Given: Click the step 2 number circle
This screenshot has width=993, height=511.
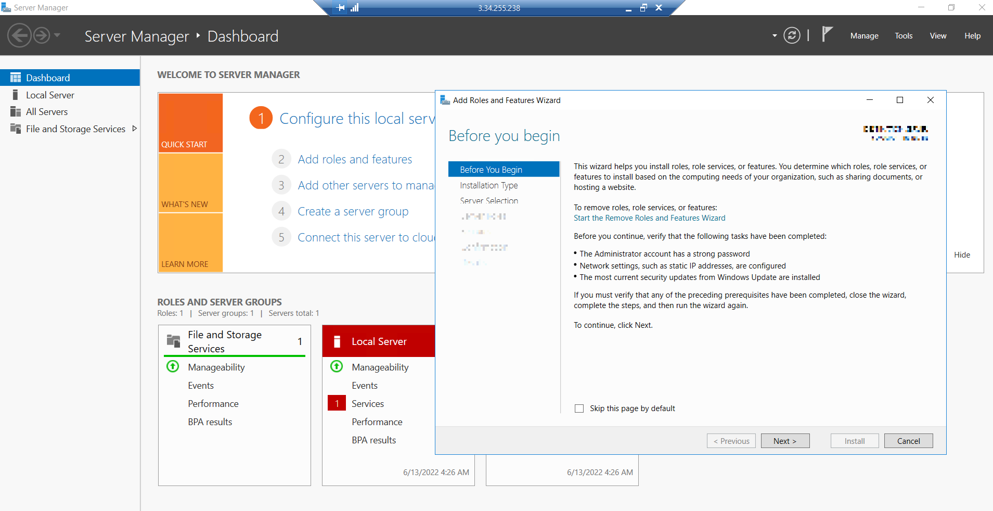Looking at the screenshot, I should pyautogui.click(x=281, y=159).
